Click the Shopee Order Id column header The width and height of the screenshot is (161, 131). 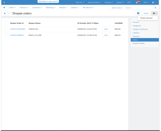coord(17,23)
